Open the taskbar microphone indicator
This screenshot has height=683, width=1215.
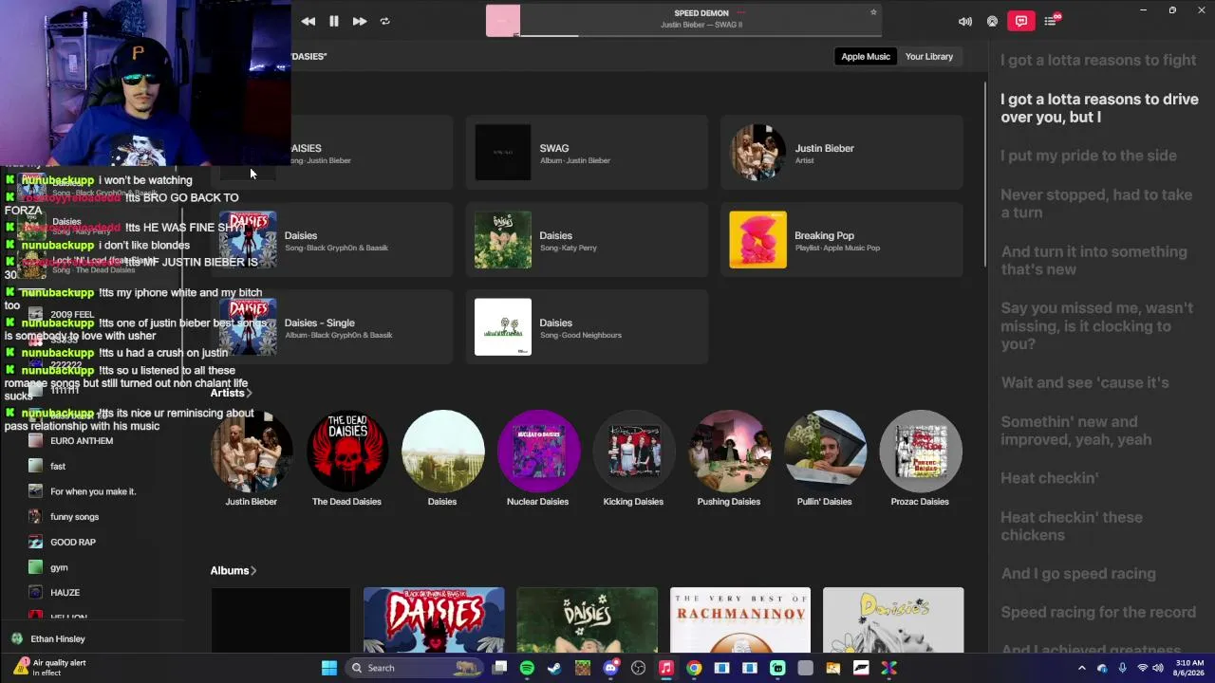point(1122,668)
